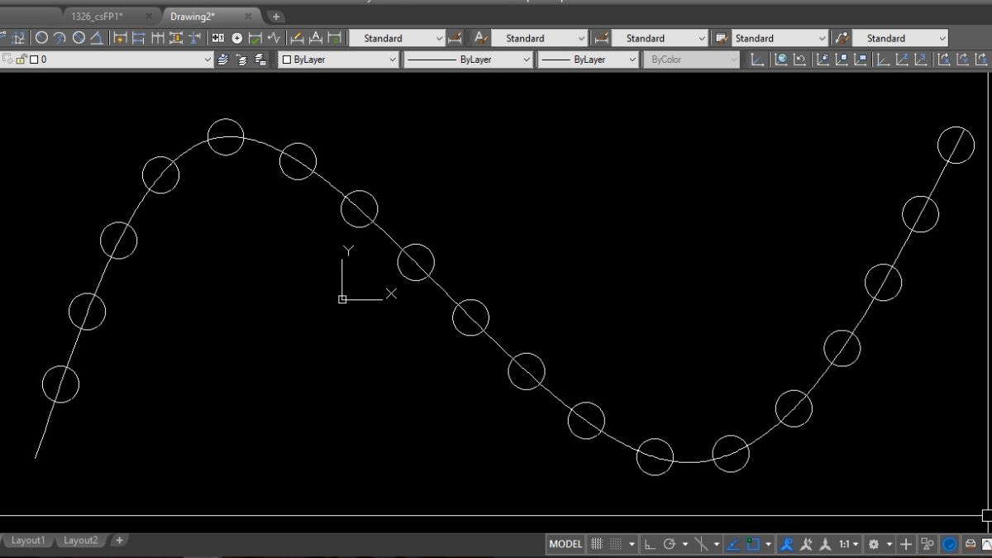Click the MODEL space button

565,544
